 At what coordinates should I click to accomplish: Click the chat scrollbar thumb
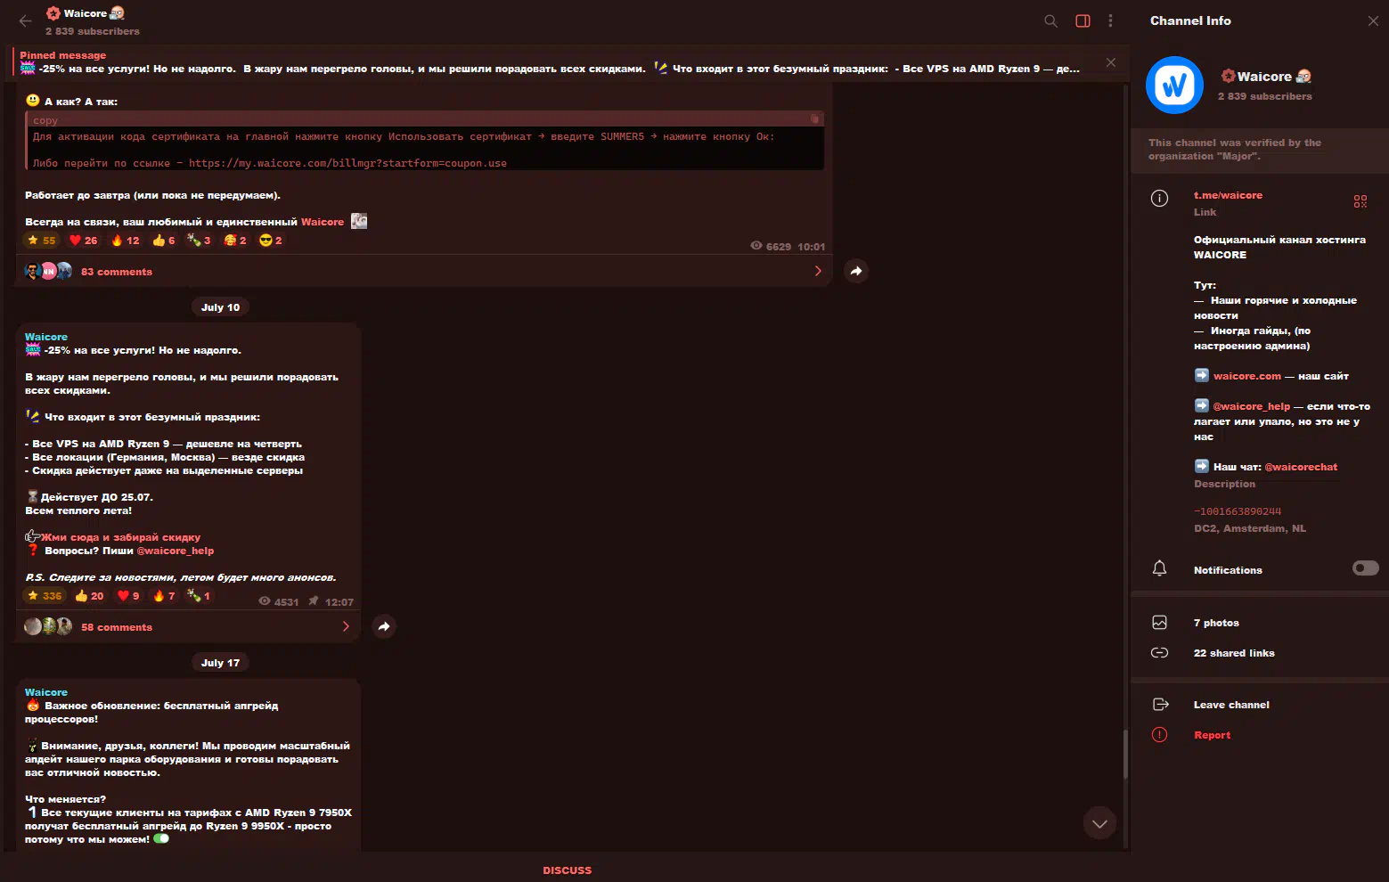1125,754
